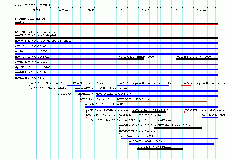This screenshot has width=225, height=159.
Task: Select the nsv5623496 (Ebert2021) label
Action: point(136,125)
